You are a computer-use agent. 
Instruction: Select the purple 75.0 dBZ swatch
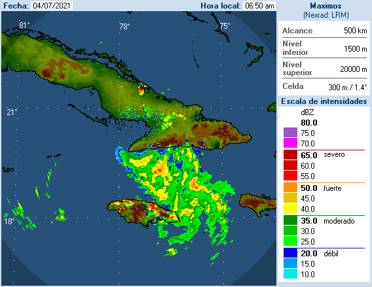pyautogui.click(x=290, y=133)
